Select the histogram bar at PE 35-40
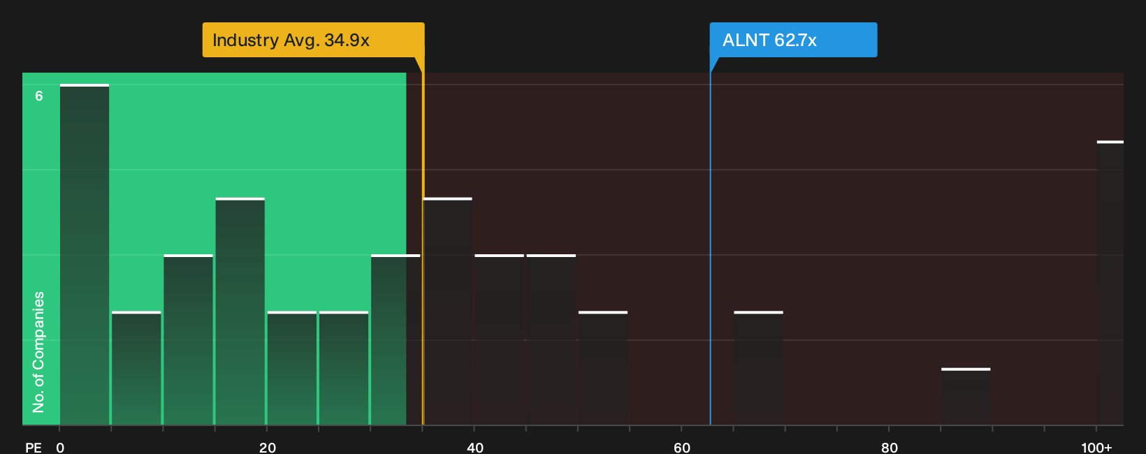Screen dimensions: 1146x454 point(448,312)
